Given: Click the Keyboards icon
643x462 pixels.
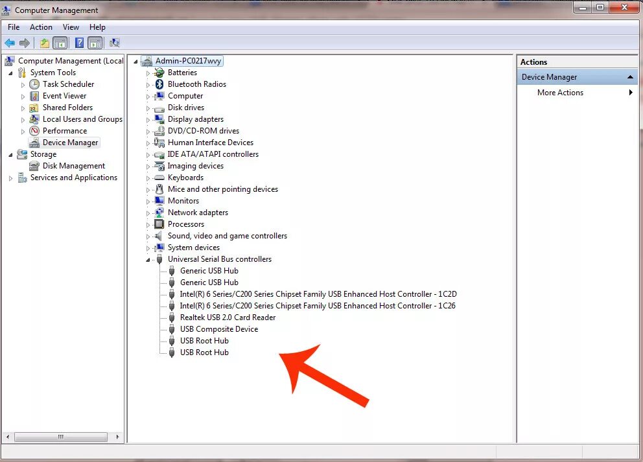Looking at the screenshot, I should (x=159, y=178).
